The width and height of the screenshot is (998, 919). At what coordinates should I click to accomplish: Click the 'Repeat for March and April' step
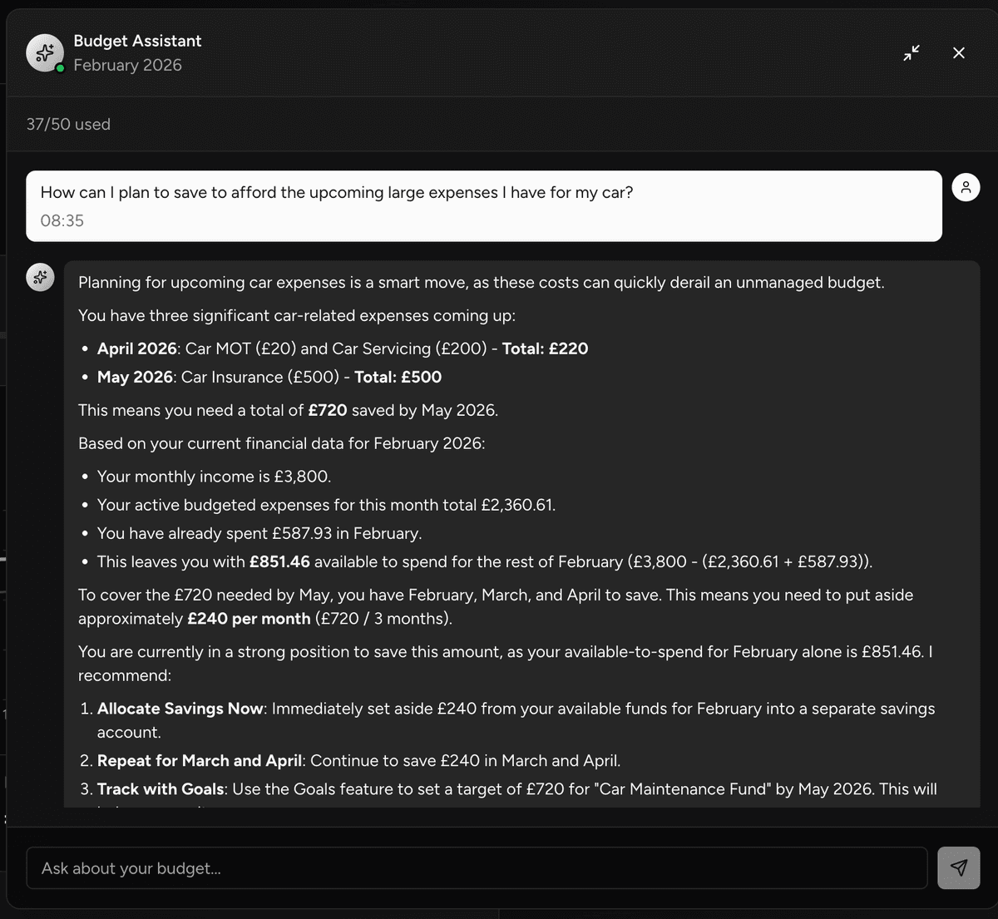pos(200,760)
